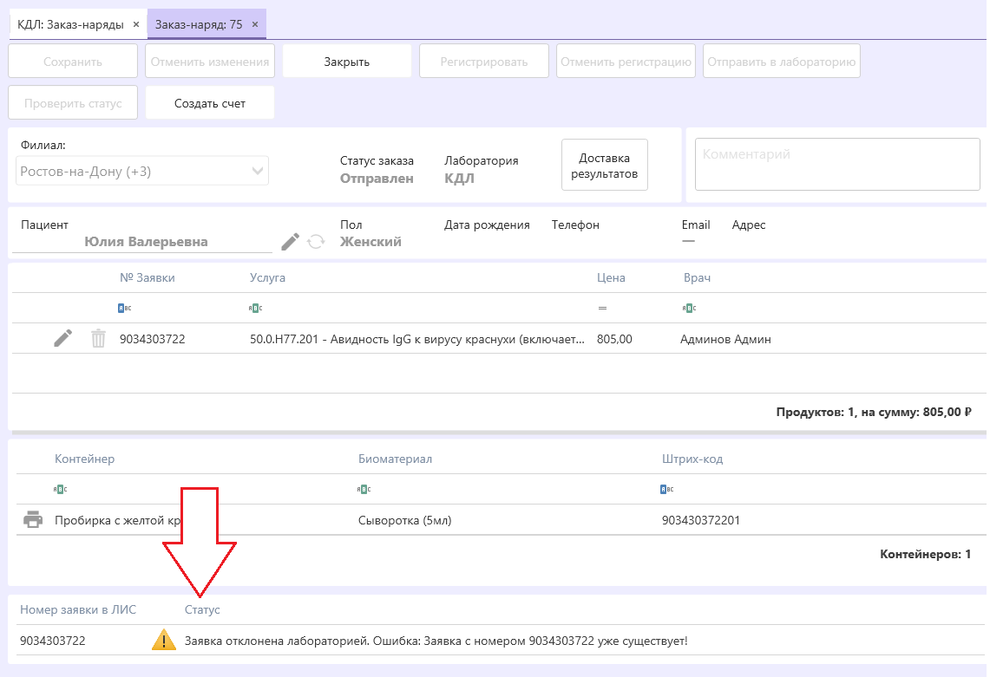Open filter operator under Биоматериал column
990x677 pixels.
click(364, 489)
